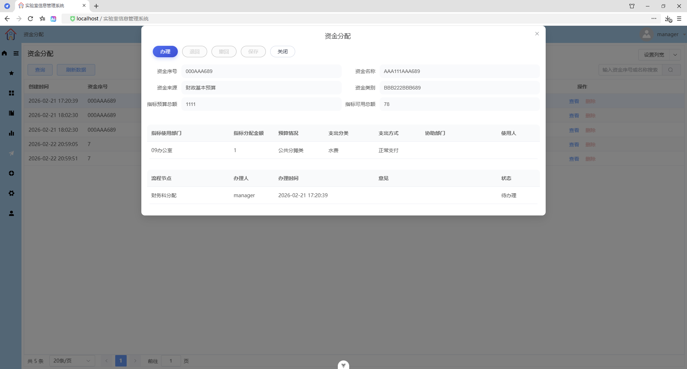
Task: Close the 资金分配 dialog with the X icon
Action: click(x=537, y=34)
